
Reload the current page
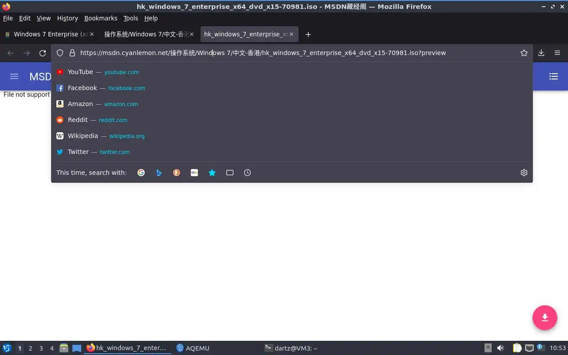43,53
